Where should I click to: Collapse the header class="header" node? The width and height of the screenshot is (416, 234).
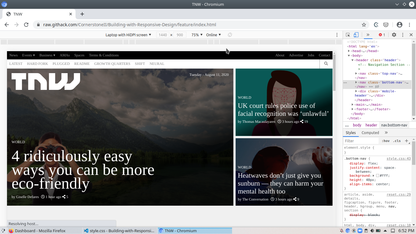coord(352,60)
